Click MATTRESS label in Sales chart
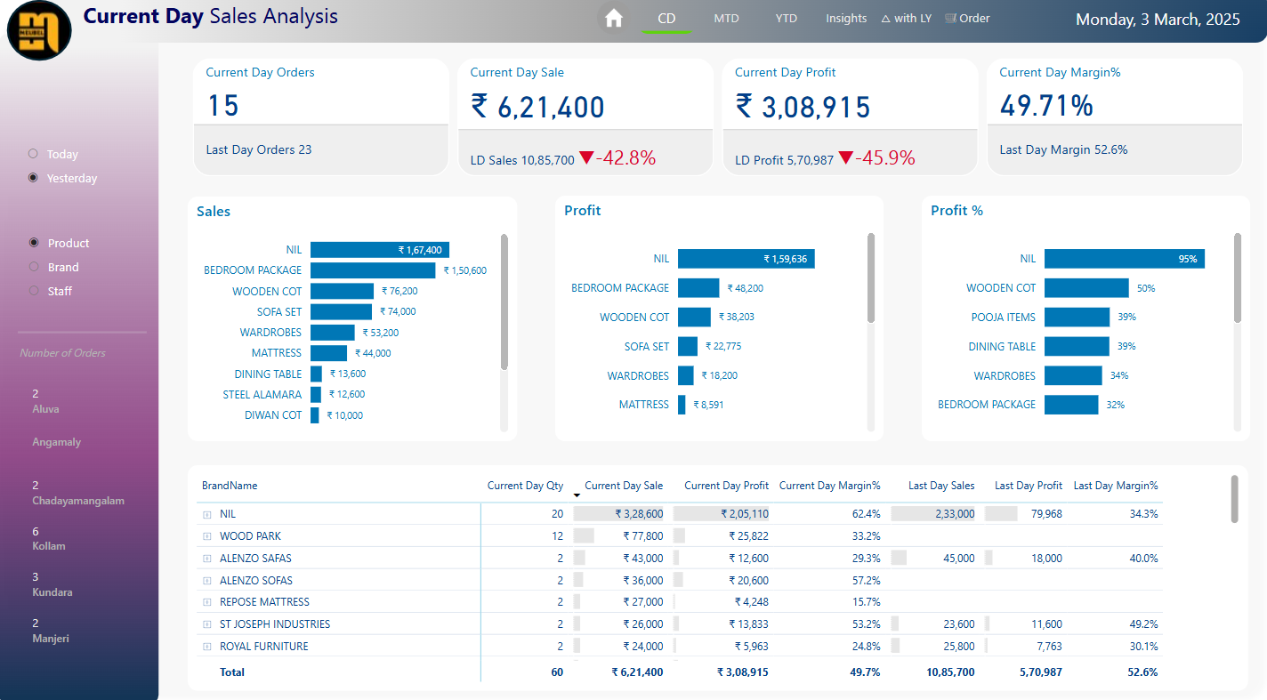1267x700 pixels. 277,353
